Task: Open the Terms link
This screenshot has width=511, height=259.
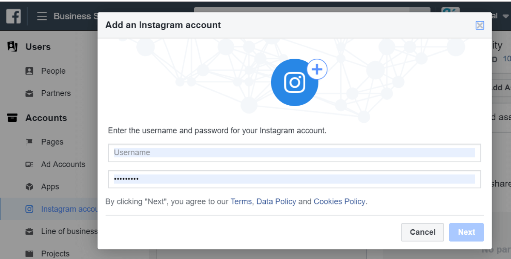Action: (x=241, y=201)
